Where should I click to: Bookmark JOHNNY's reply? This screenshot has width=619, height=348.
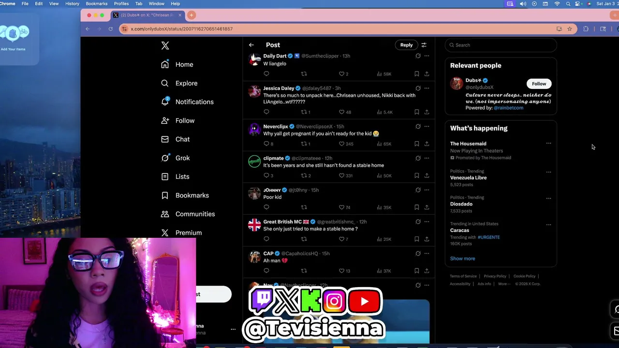(x=416, y=207)
